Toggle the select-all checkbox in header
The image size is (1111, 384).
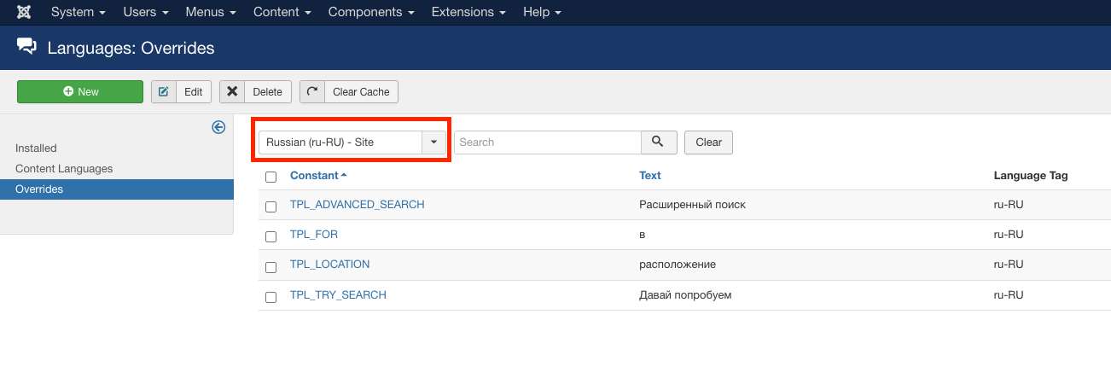[271, 177]
